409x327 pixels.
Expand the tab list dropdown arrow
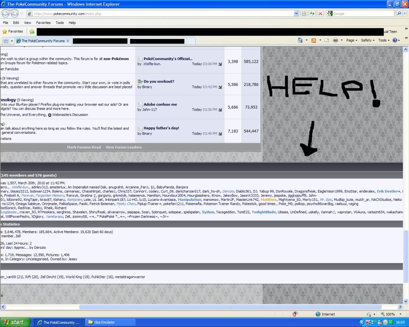(12, 41)
